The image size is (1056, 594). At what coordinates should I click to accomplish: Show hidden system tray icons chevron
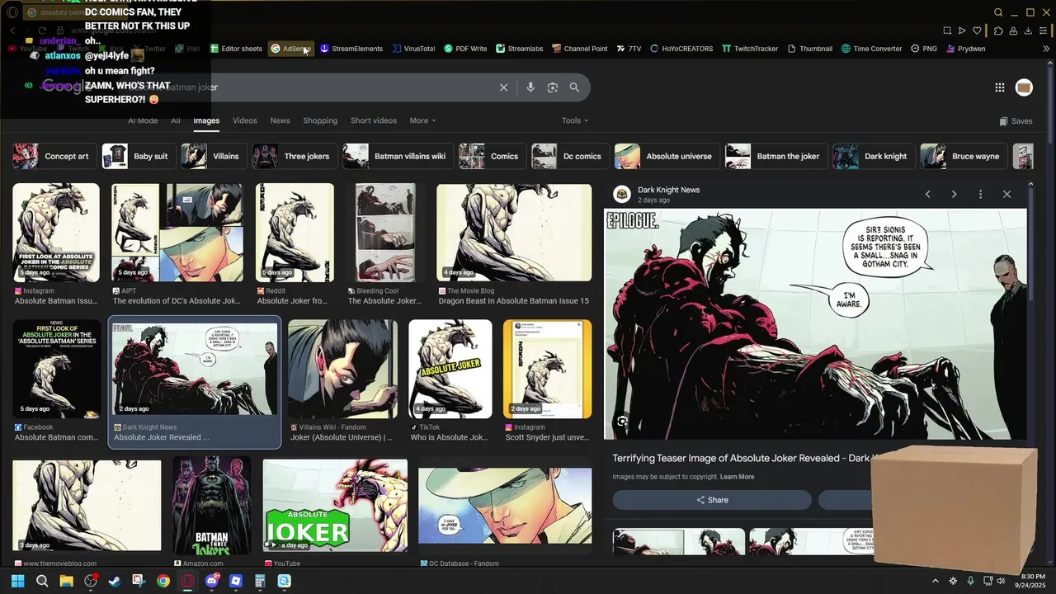click(935, 581)
